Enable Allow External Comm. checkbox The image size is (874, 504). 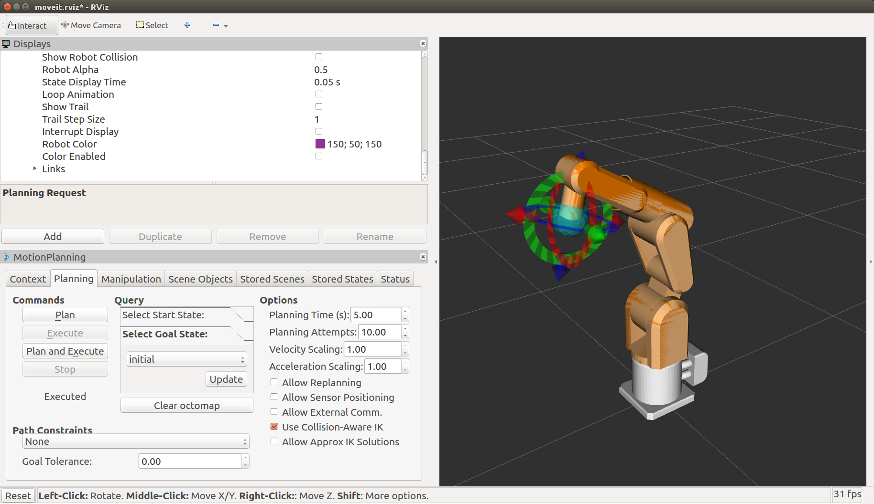pyautogui.click(x=274, y=411)
